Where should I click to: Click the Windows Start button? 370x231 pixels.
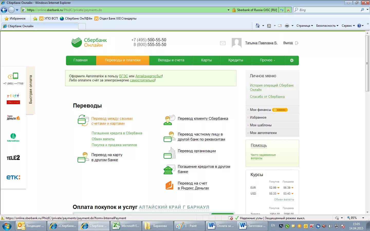pos(7,226)
